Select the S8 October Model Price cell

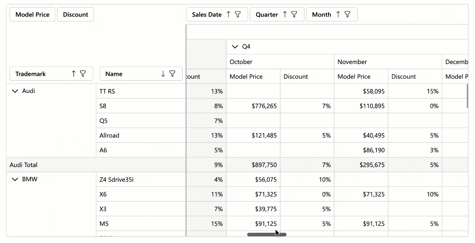point(253,106)
